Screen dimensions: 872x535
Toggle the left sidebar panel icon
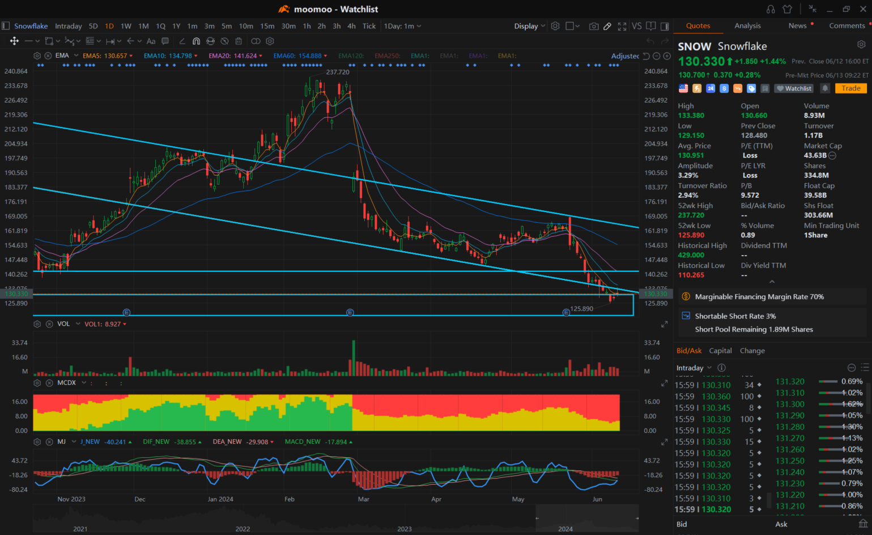(x=6, y=26)
